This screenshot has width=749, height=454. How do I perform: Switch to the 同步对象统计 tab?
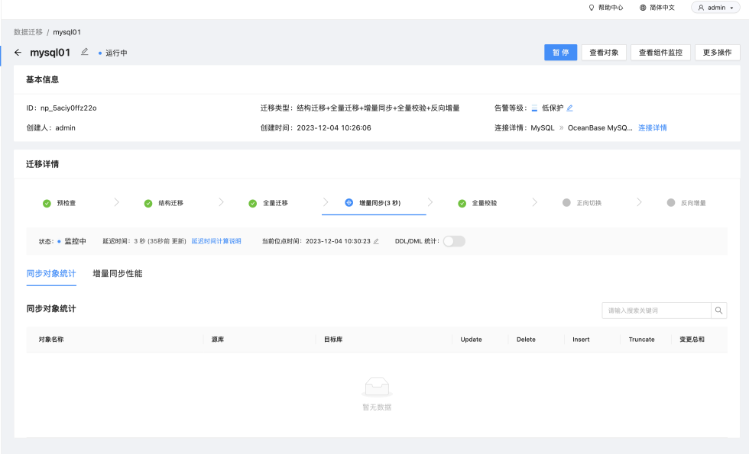[51, 274]
